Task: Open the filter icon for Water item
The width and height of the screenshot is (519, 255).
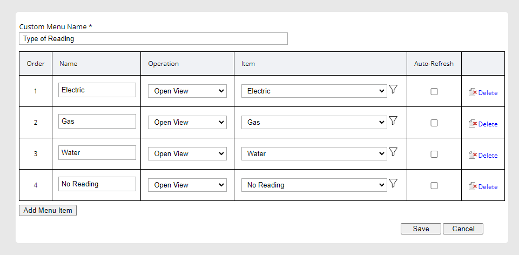Action: click(x=393, y=152)
